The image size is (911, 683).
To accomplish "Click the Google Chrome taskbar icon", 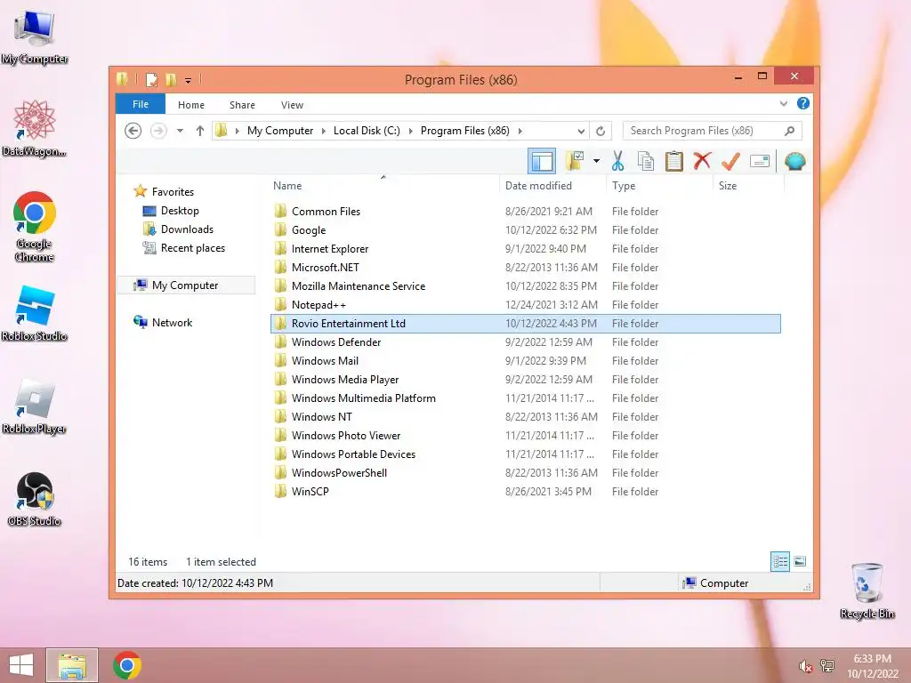I will pyautogui.click(x=127, y=665).
